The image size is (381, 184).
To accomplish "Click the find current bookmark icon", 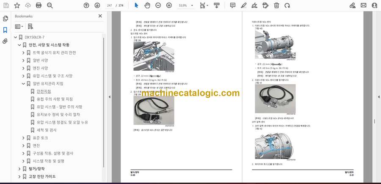I will tap(30, 27).
